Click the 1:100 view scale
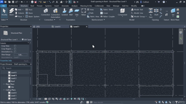 coord(38,99)
